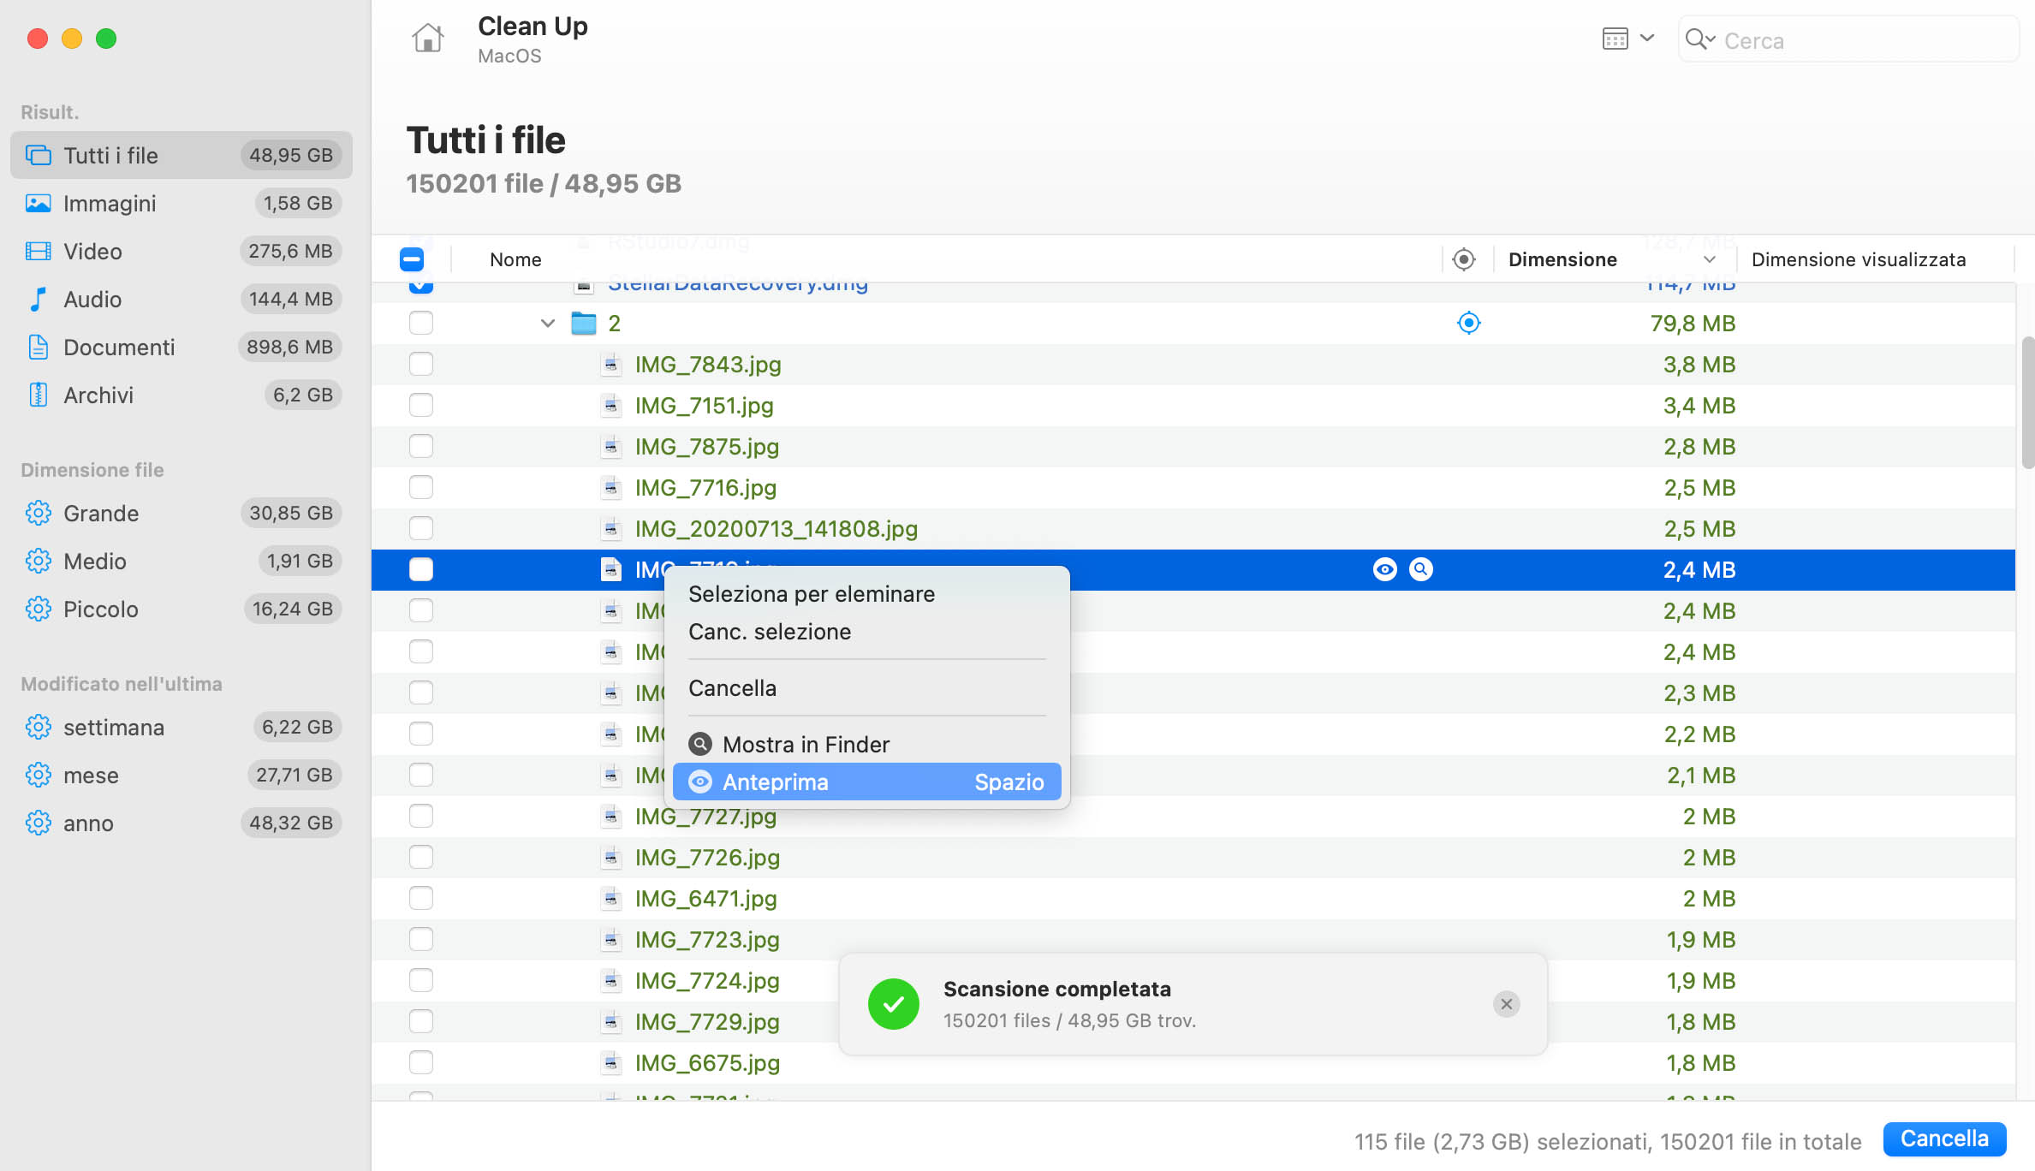
Task: Open the Immagini category
Action: [x=181, y=203]
